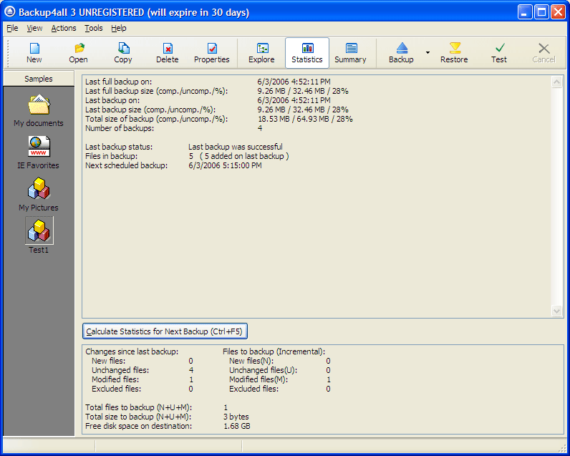Click the 'Modified files(M):' label
This screenshot has width=570, height=456.
coord(259,379)
